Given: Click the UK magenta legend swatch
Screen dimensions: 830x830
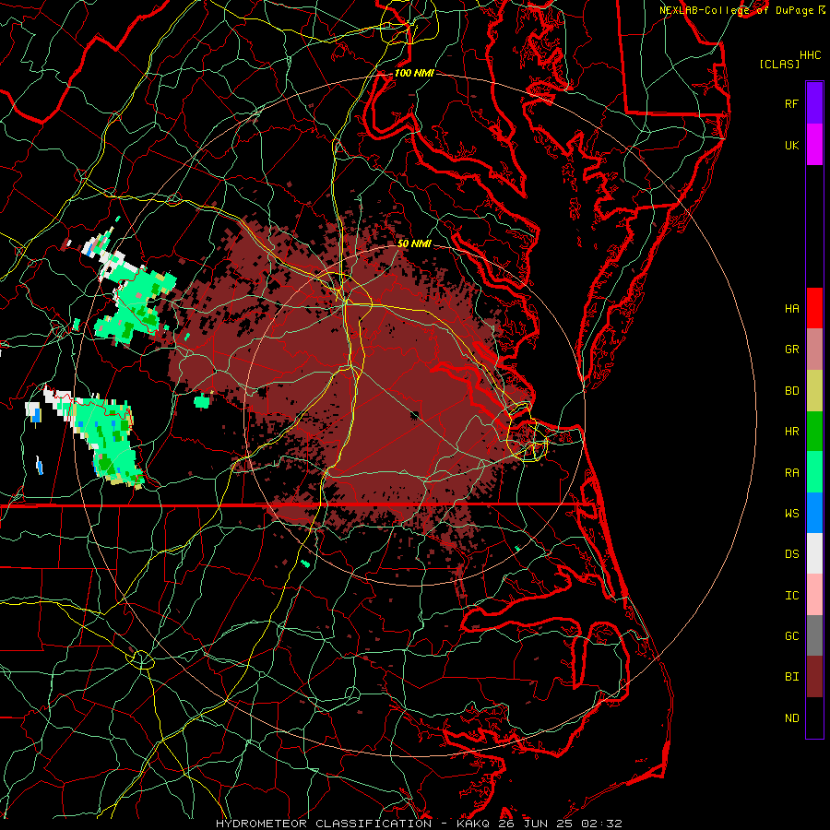Looking at the screenshot, I should coord(814,145).
